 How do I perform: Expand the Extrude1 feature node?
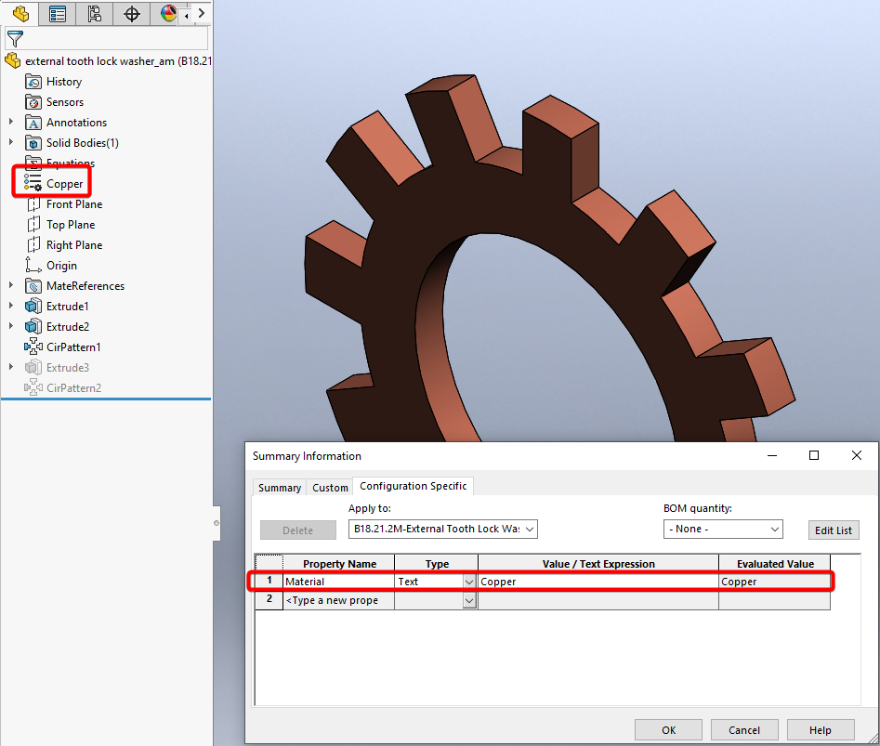click(10, 306)
